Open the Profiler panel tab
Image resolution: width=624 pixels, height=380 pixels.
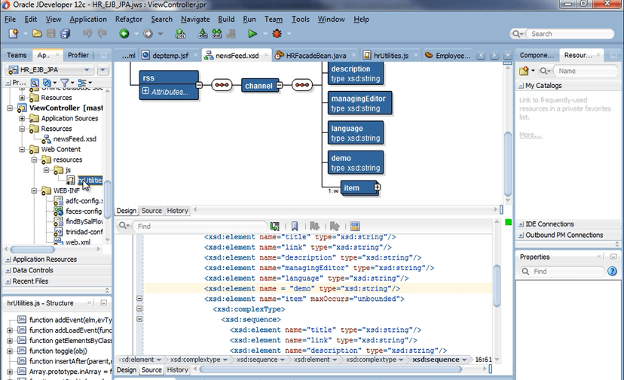[78, 55]
